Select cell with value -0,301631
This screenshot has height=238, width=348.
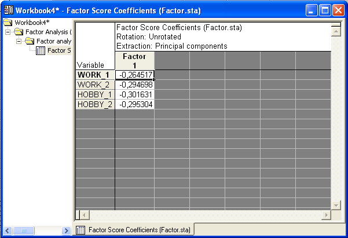(x=134, y=94)
